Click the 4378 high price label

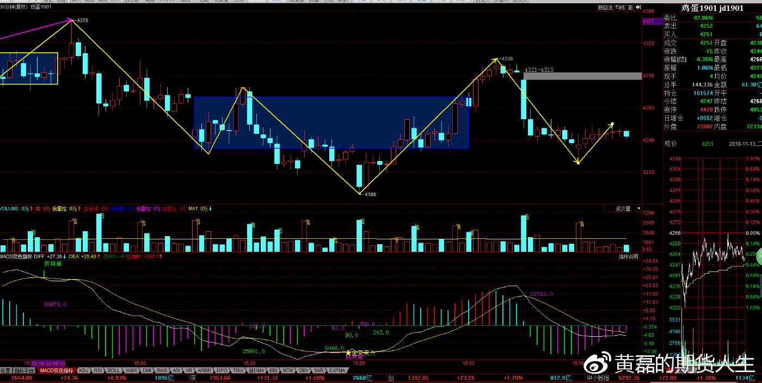[83, 20]
